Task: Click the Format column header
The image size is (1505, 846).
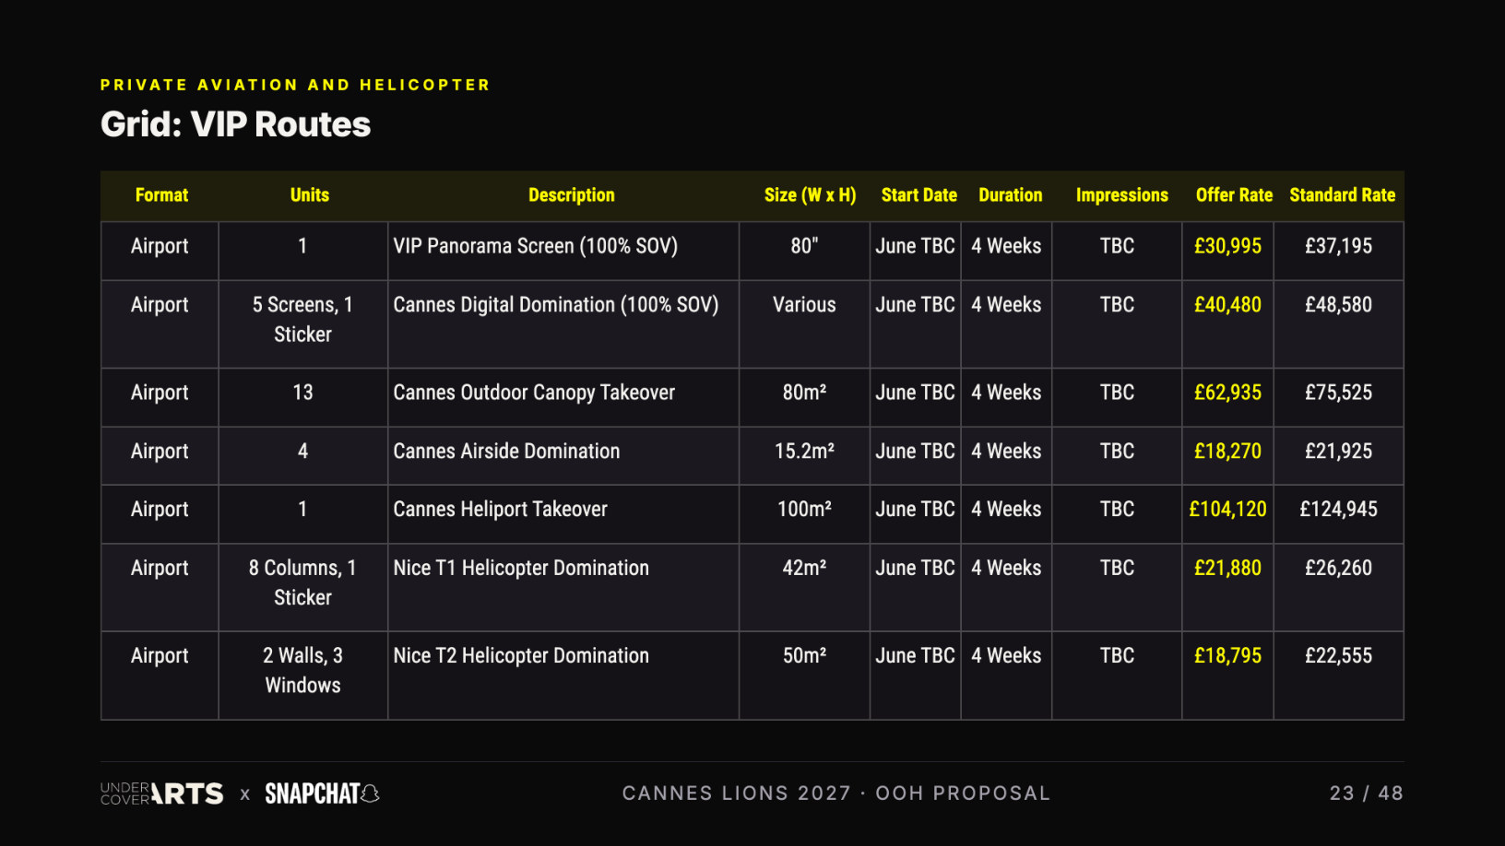Action: [x=161, y=195]
